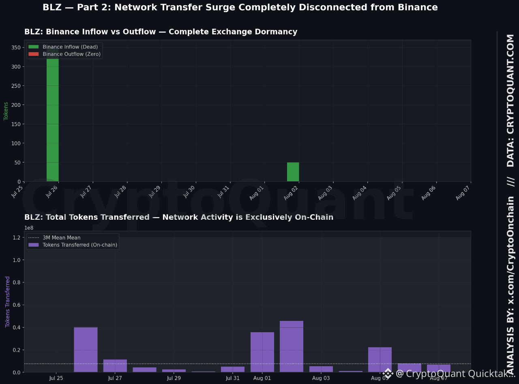The image size is (519, 384).
Task: Click the green Binance Inflow legend swatch
Action: 34,47
